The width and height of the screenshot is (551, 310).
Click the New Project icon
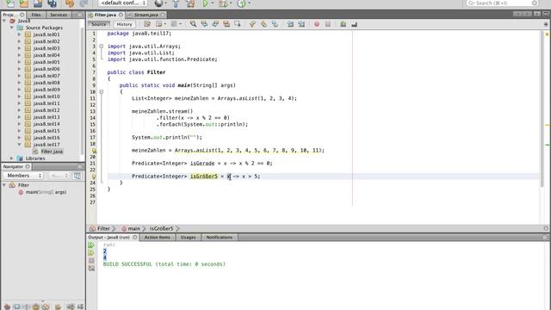click(x=23, y=3)
